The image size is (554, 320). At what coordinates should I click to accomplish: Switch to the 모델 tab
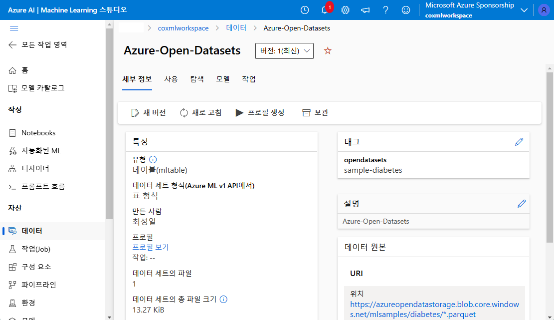[x=223, y=79]
